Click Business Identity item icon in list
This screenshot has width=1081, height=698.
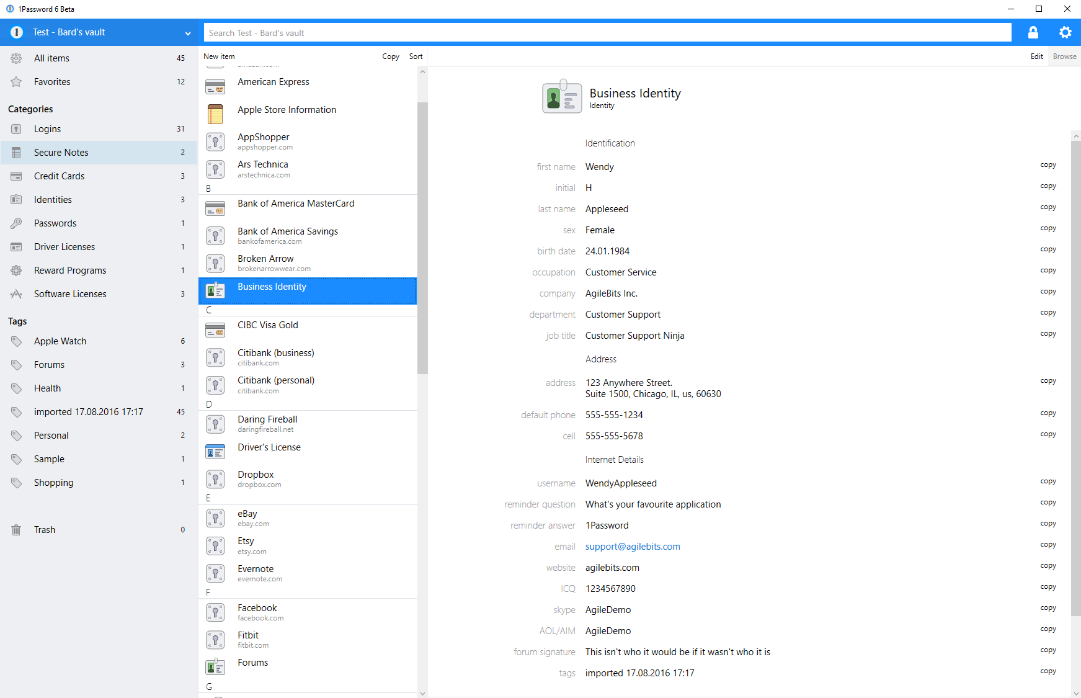[215, 290]
